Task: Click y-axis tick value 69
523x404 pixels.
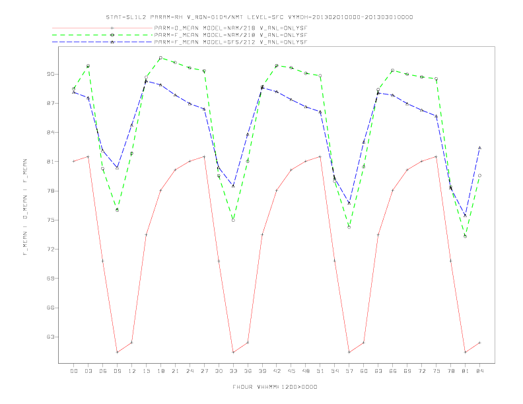Action: click(51, 279)
